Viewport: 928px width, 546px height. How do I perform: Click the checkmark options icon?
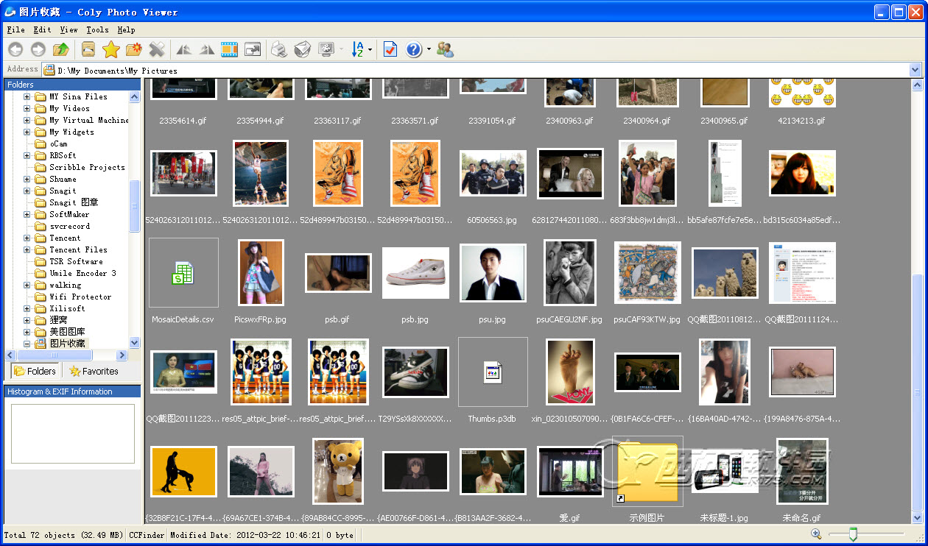390,50
